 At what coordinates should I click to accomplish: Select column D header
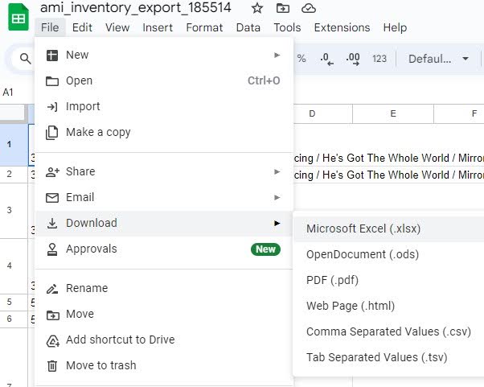pos(312,113)
